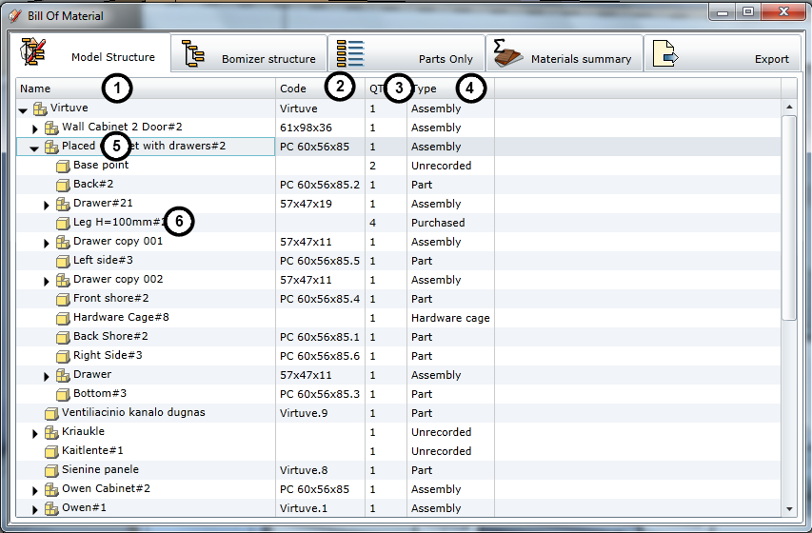Screen dimensions: 812x533
Task: Click the Right Side#3 part icon
Action: 63,356
